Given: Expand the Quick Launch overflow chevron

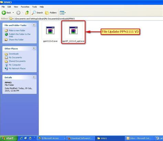Looking at the screenshot, I should coord(34,138).
